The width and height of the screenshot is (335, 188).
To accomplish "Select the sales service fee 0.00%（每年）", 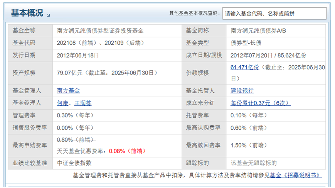I will tap(76, 128).
